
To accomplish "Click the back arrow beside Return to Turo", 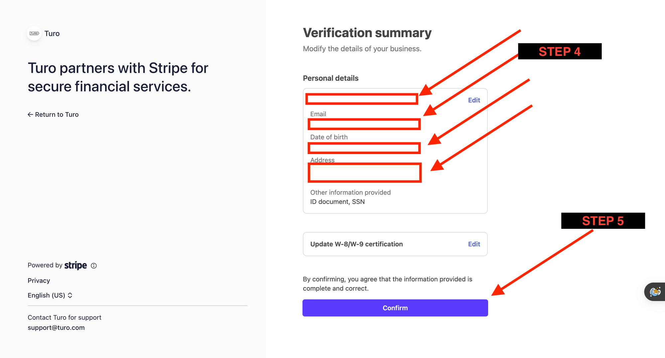I will [x=30, y=115].
